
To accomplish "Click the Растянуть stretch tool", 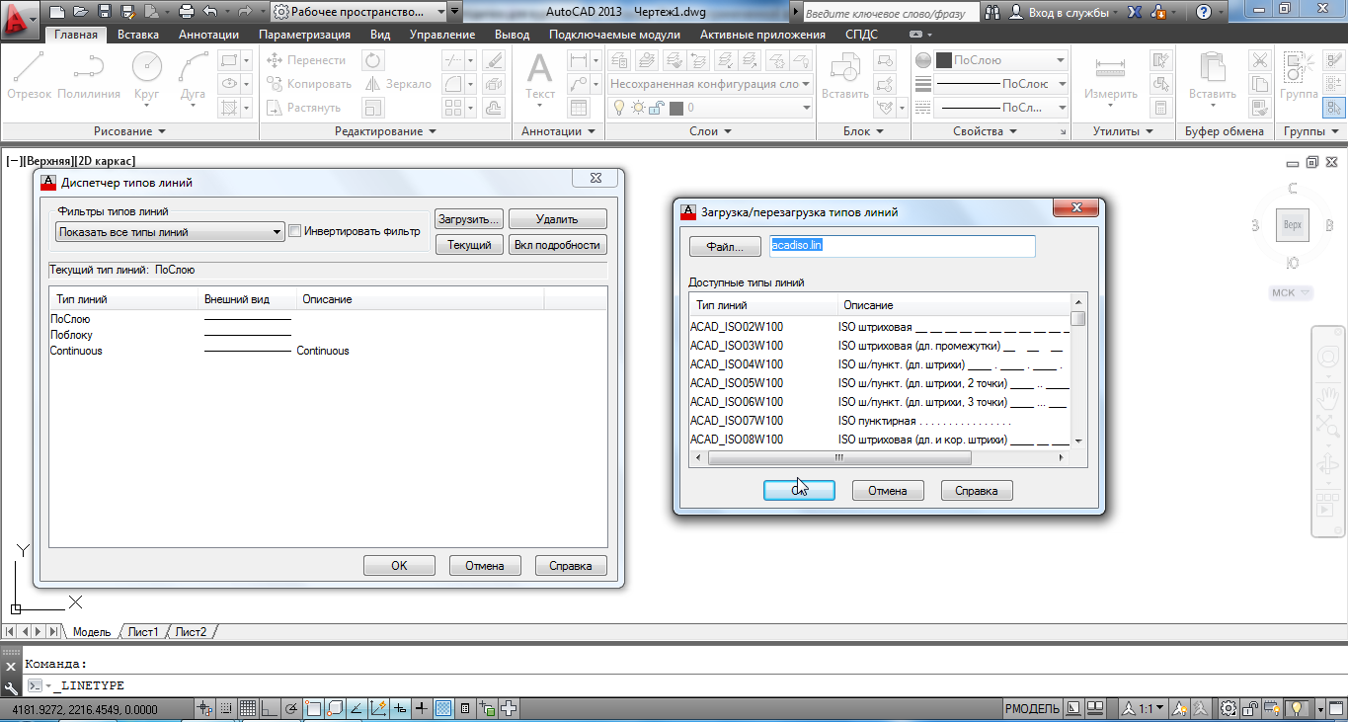I will click(304, 108).
